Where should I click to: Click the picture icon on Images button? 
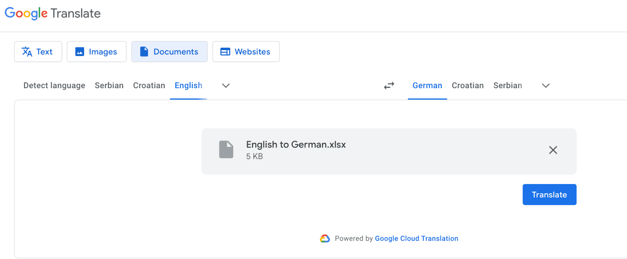pyautogui.click(x=80, y=52)
